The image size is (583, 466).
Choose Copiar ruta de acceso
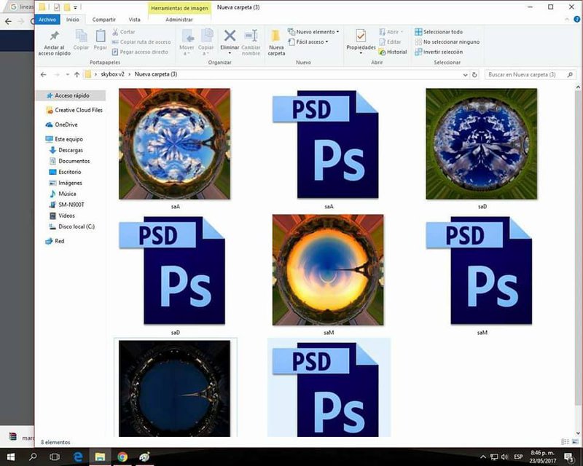pos(141,42)
